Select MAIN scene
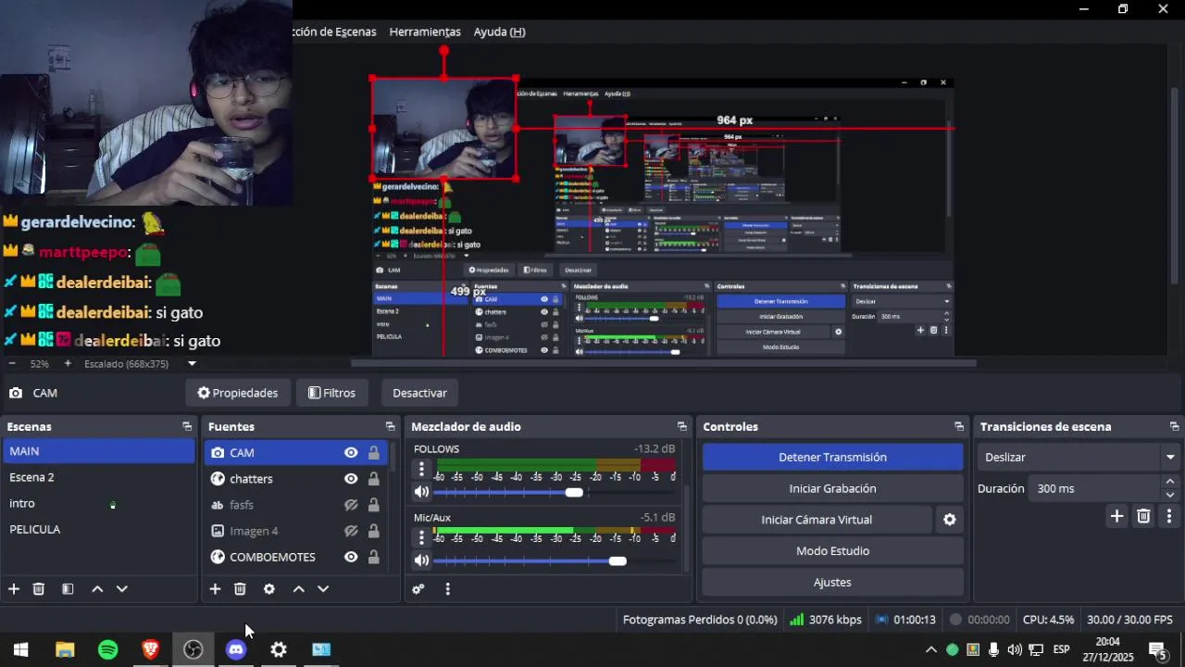Screen dimensions: 1185x667 pyautogui.click(x=98, y=451)
